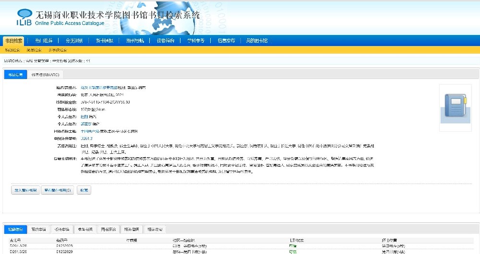
Task: Go to the 读者荐购 menu item
Action: pos(166,41)
